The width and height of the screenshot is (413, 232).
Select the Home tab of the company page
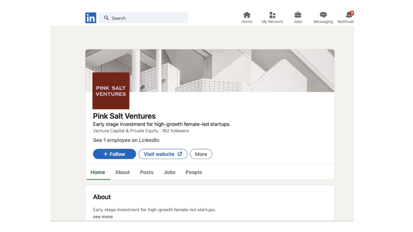pyautogui.click(x=98, y=172)
